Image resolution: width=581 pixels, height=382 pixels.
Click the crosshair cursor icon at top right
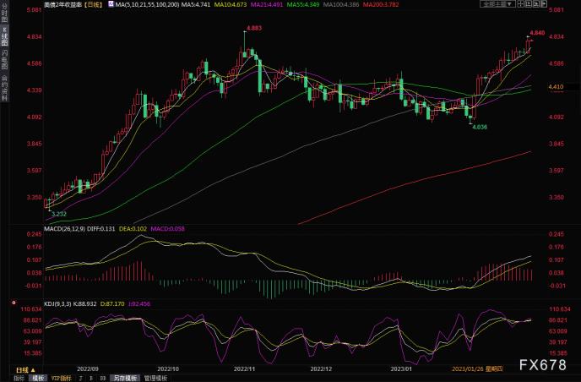pos(520,4)
